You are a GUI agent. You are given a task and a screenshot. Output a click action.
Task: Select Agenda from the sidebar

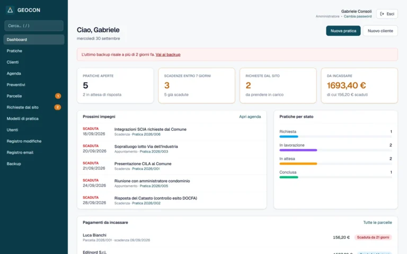34,74
